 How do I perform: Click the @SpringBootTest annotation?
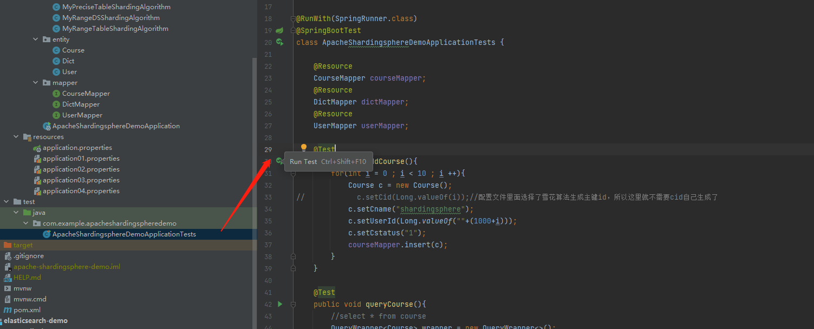pos(329,30)
